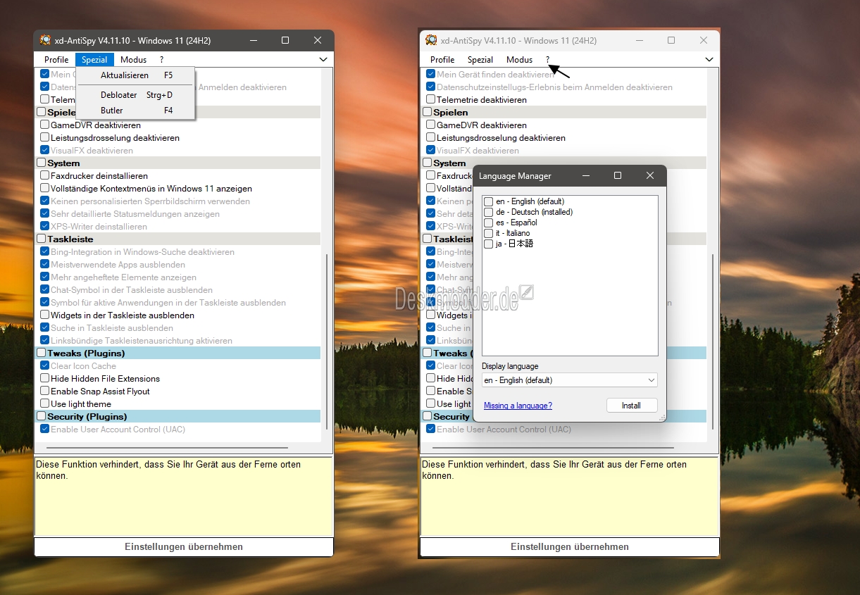Toggle Mein Gerät finden deaktivieren in right window
The image size is (860, 595).
tap(431, 75)
